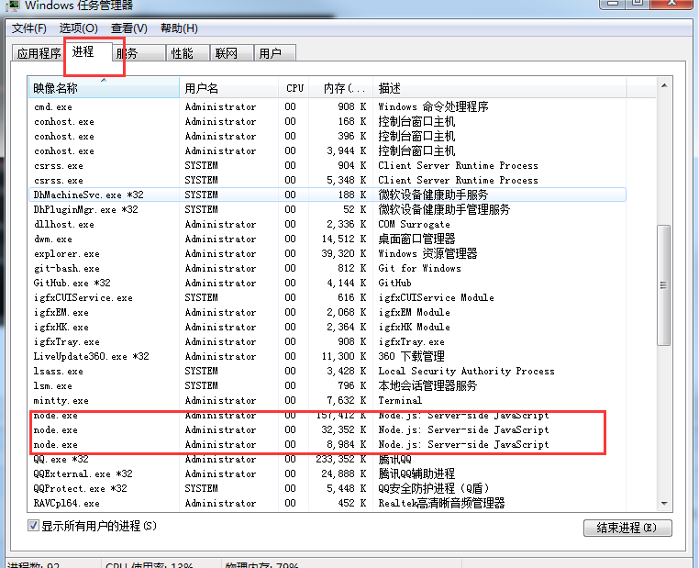Sort by 描述 column header
Image resolution: width=699 pixels, height=568 pixels.
[500, 88]
